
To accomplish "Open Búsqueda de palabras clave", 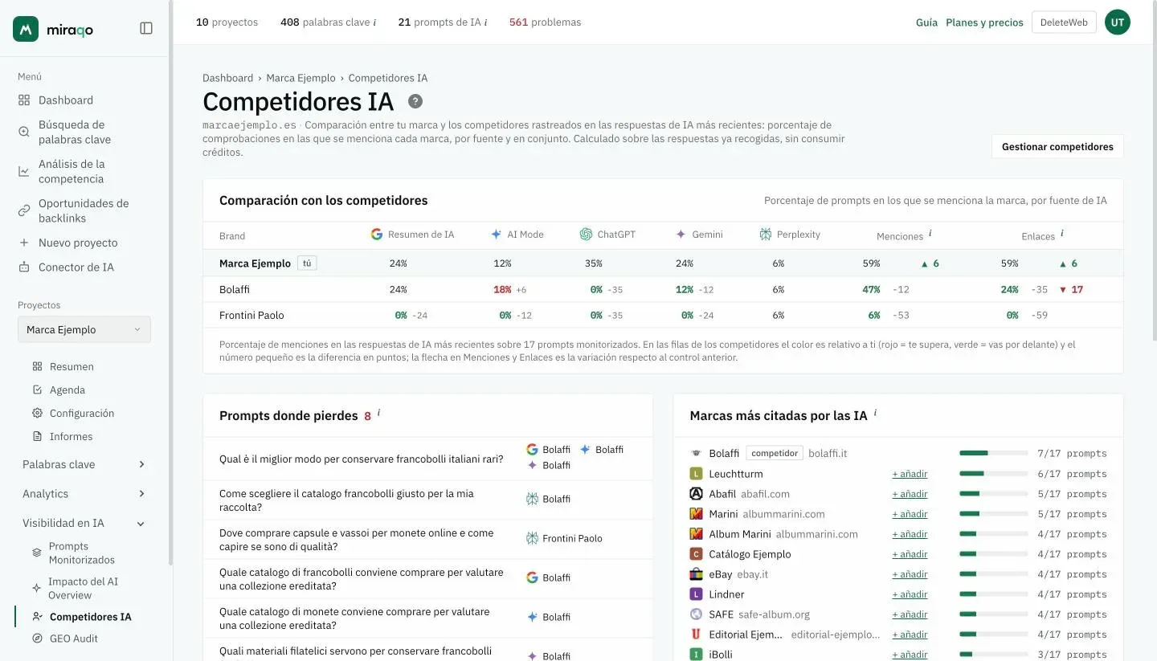I will tap(76, 132).
